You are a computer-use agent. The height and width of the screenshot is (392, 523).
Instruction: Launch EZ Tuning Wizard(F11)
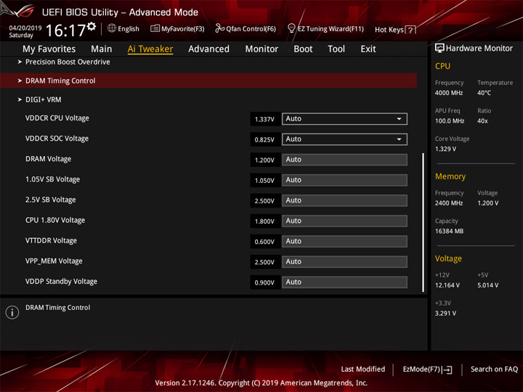[x=325, y=28]
